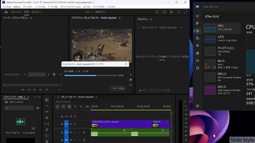Open Properties panel menu

[151, 19]
